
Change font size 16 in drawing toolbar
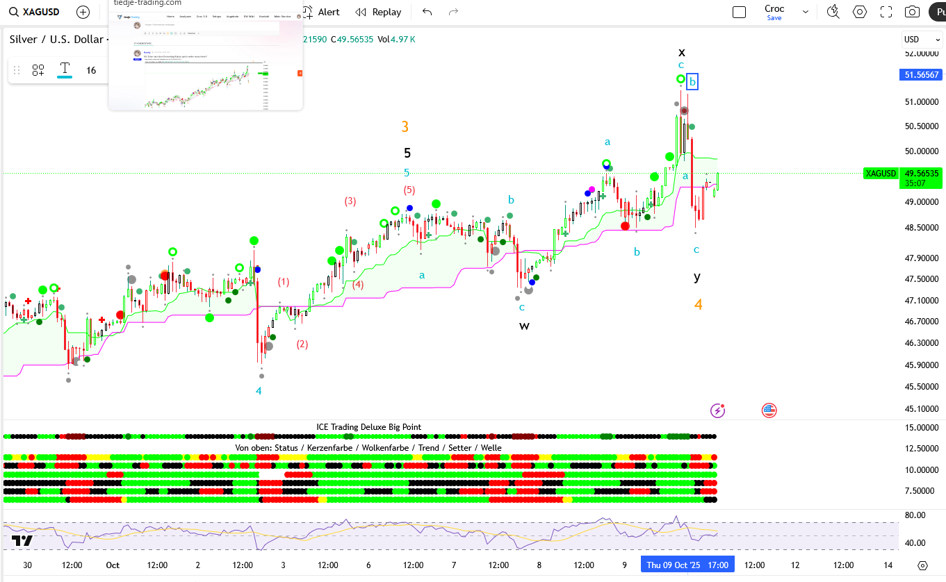[x=91, y=70]
